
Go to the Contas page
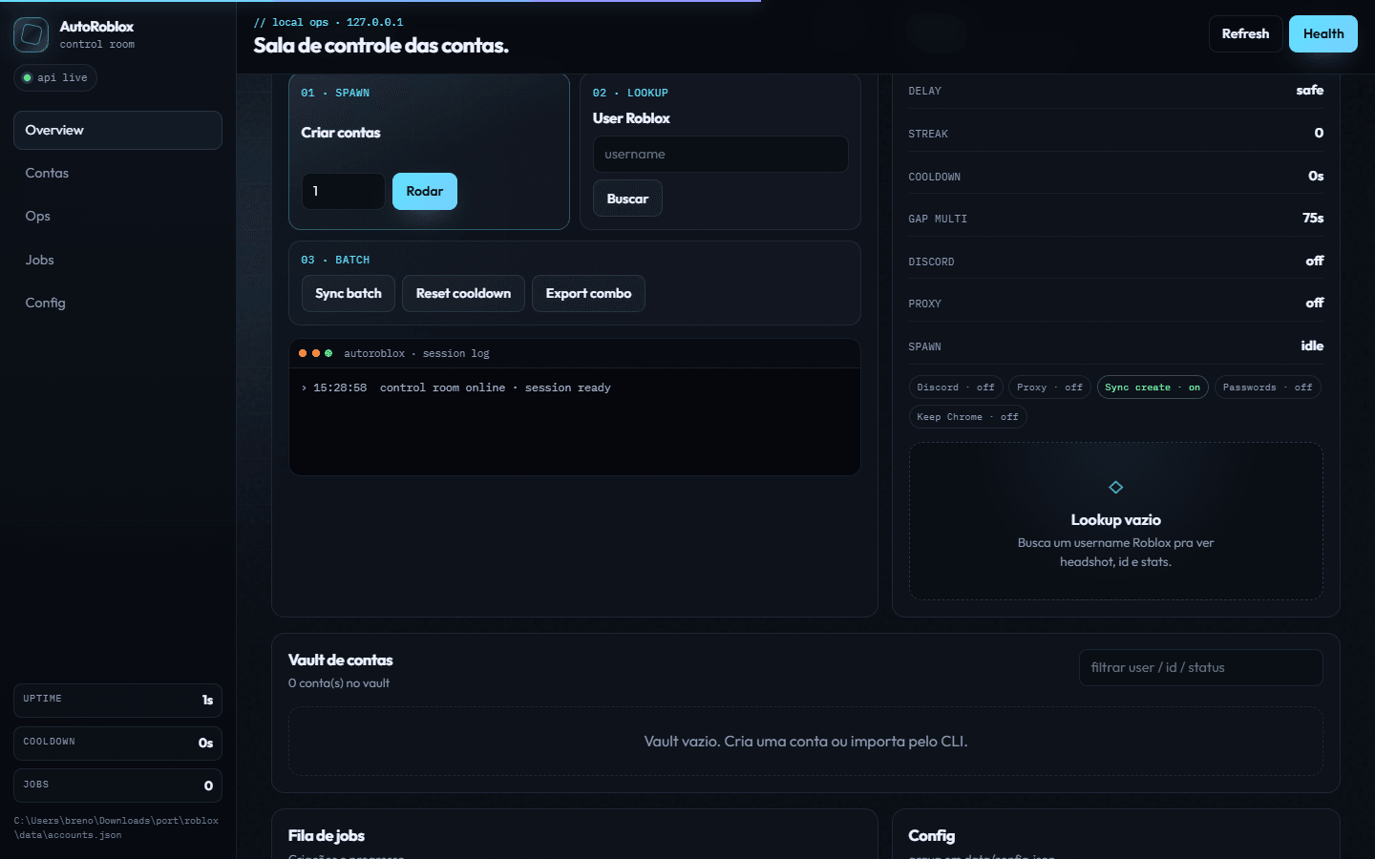coord(117,173)
